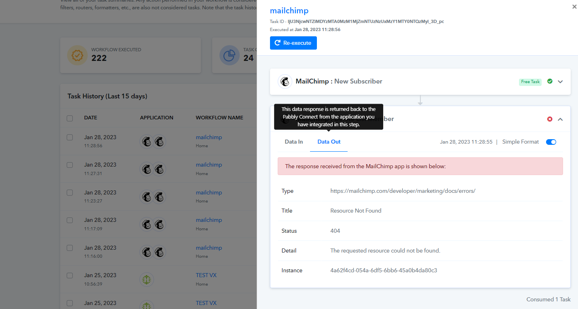Click first MailChimp icon in the 11:28:56 row
This screenshot has width=578, height=309.
click(147, 142)
